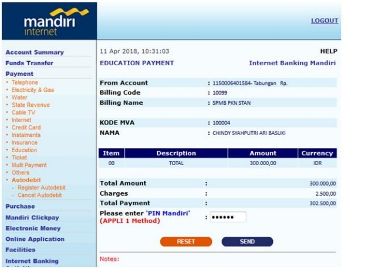Click the TOTAL description cell
388x268 pixels.
(176, 163)
